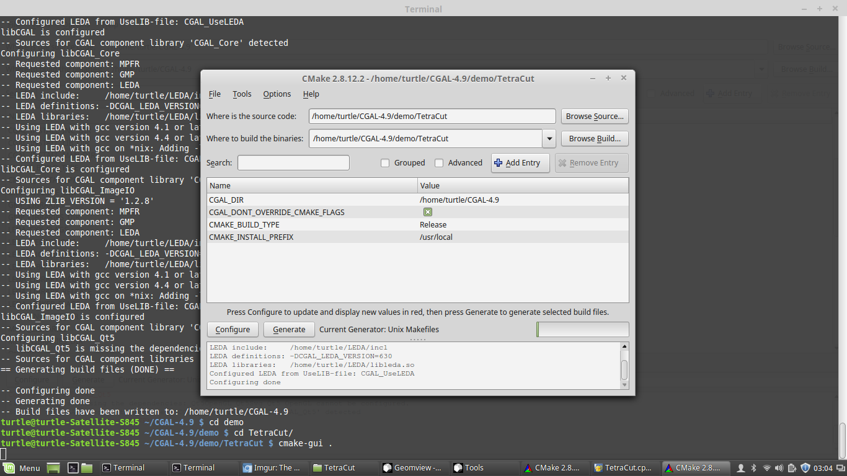Open the Options menu in CMake
The image size is (847, 476).
(x=277, y=94)
